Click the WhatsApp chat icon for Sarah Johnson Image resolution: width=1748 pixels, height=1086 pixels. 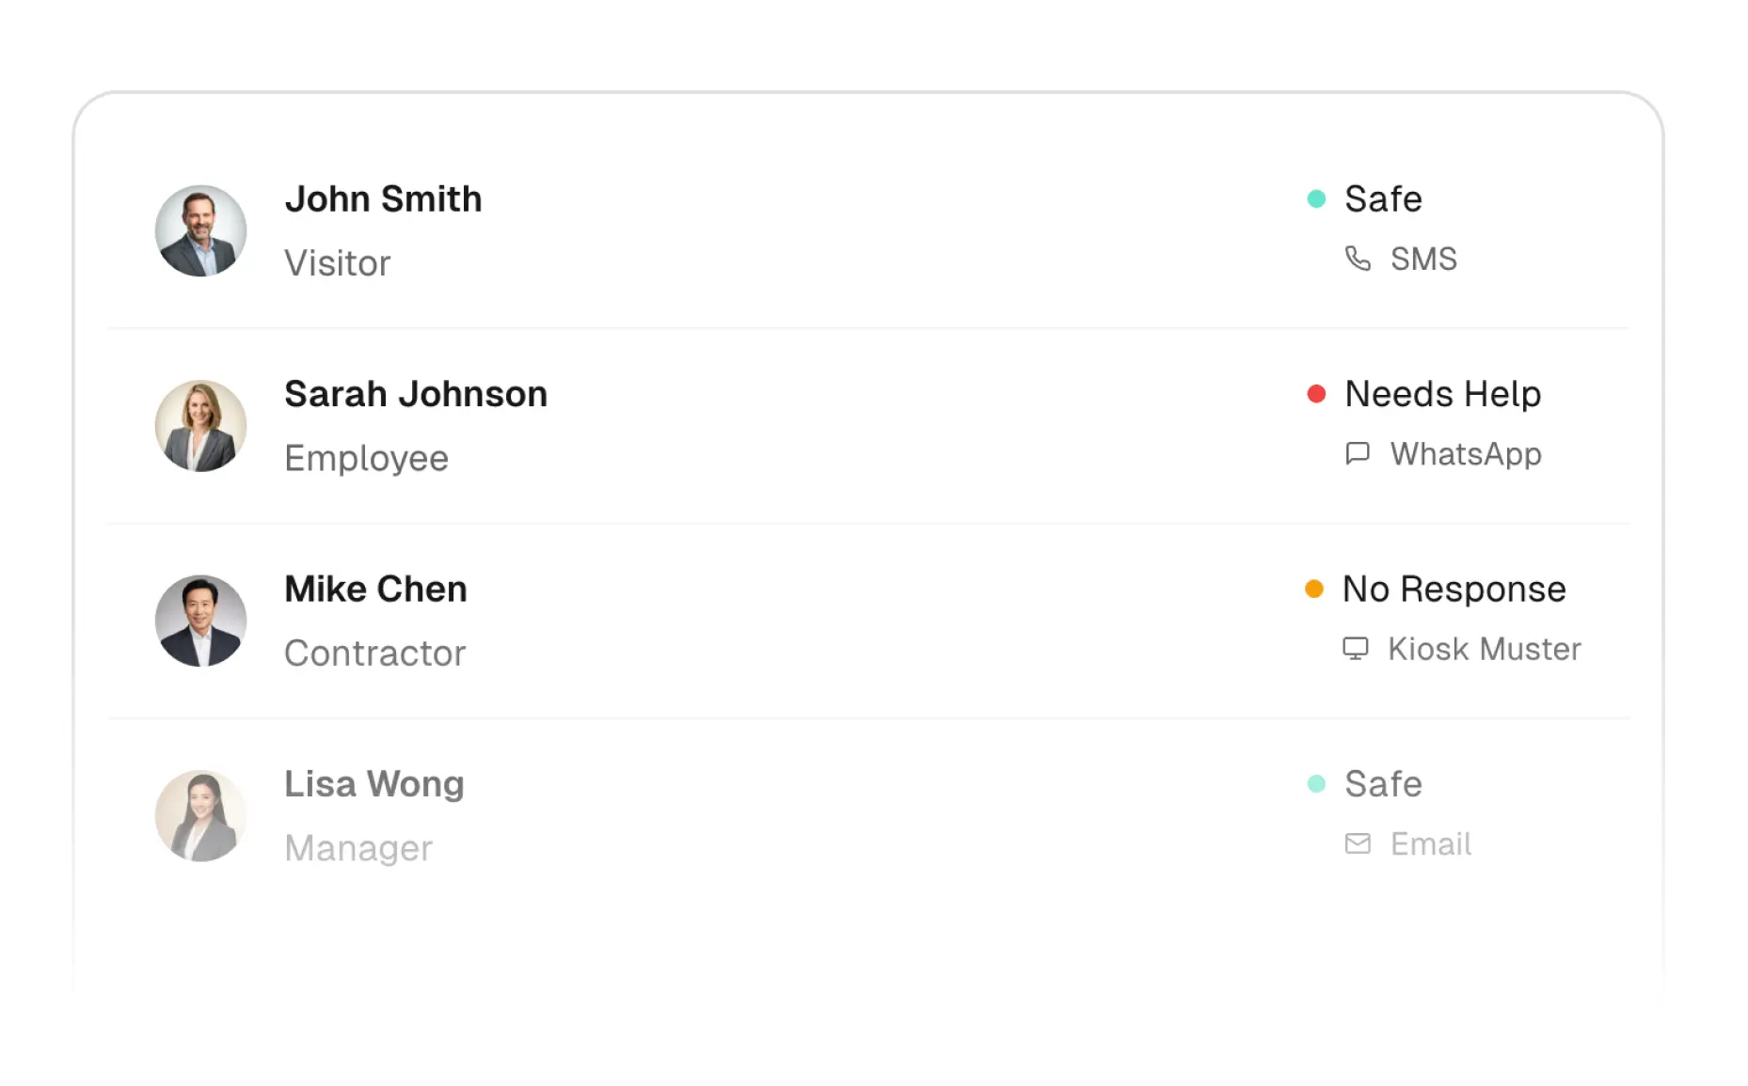pos(1358,454)
